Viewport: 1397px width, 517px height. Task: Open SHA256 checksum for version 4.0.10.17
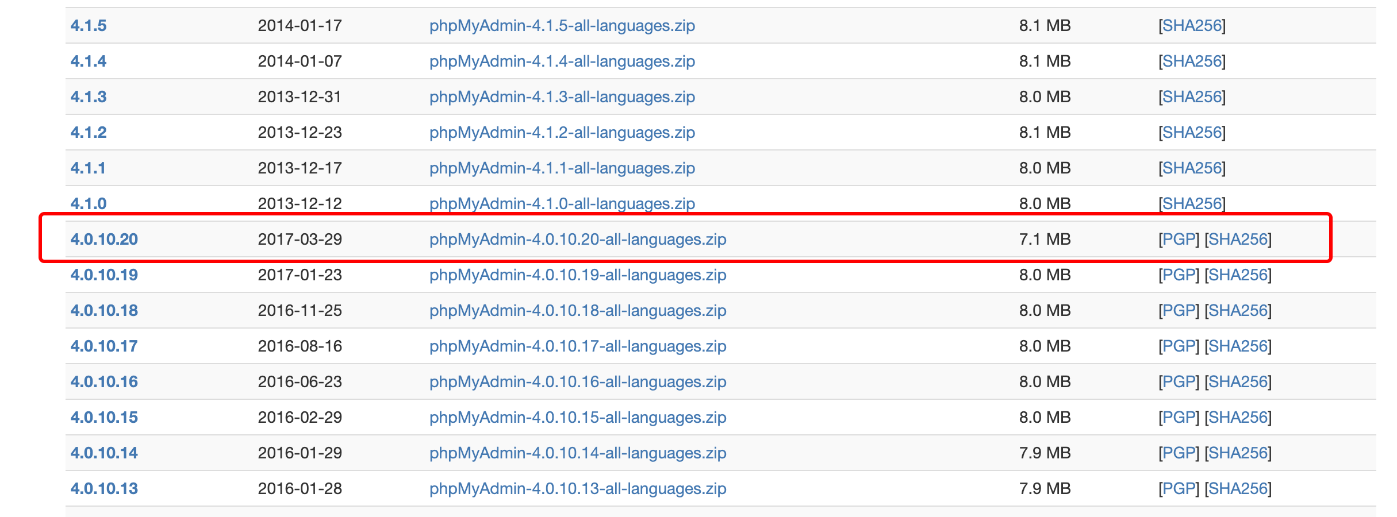point(1238,346)
